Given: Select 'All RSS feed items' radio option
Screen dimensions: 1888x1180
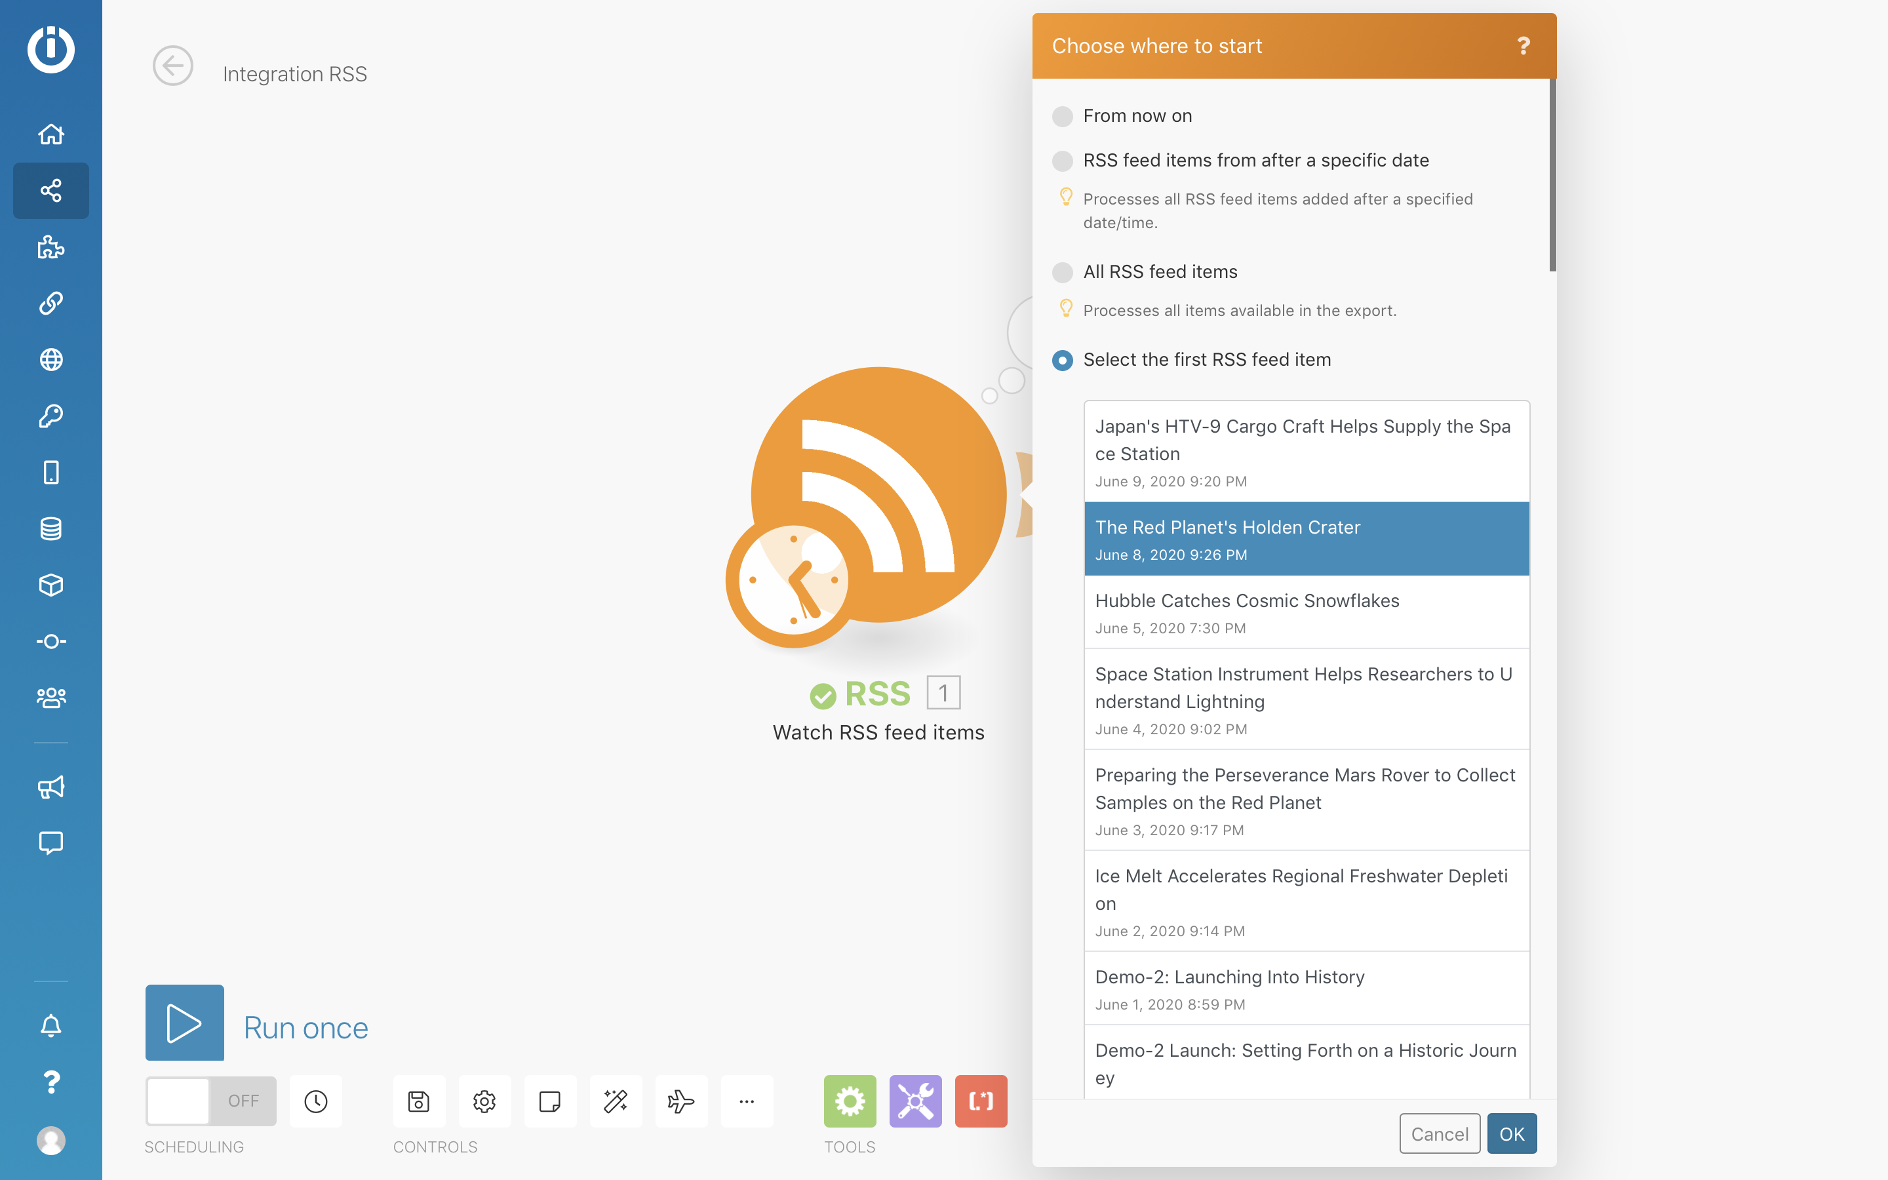Looking at the screenshot, I should click(x=1063, y=272).
